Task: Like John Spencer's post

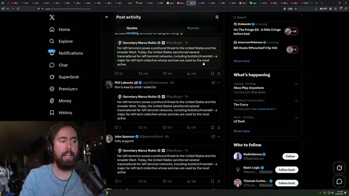Action: pos(167,181)
